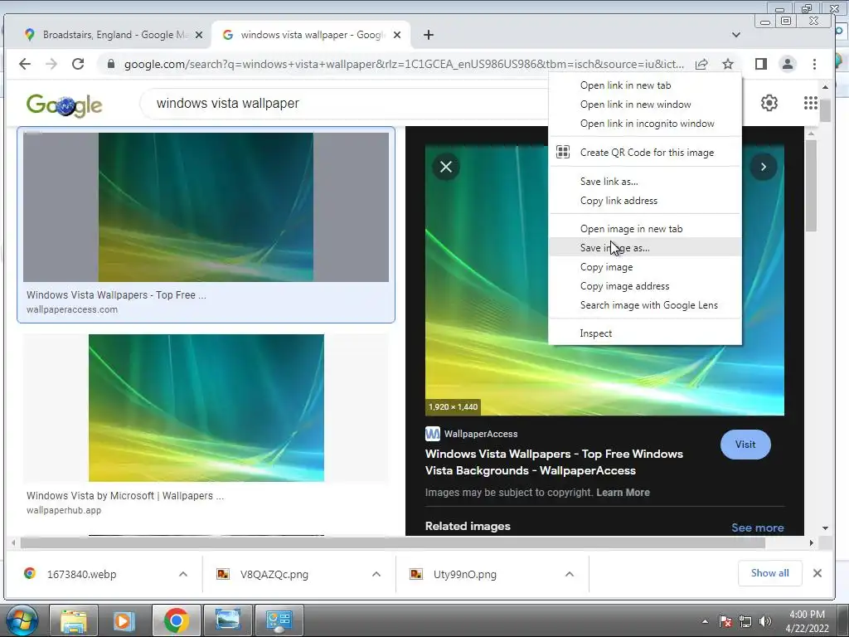Open the Google apps grid
The height and width of the screenshot is (637, 849).
811,103
